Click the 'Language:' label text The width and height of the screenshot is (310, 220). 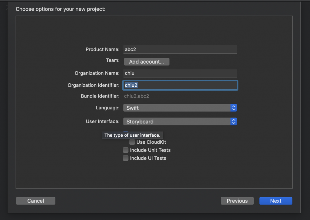[x=107, y=108]
